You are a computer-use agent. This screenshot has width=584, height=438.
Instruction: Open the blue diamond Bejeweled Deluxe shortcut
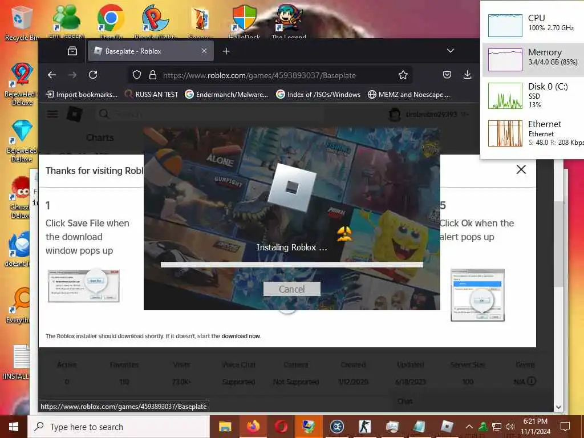[x=22, y=141]
